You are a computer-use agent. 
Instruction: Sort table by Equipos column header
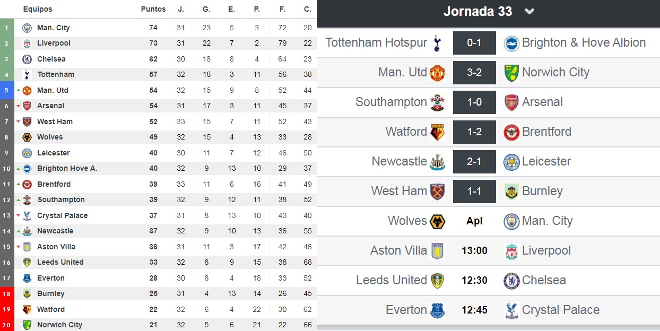tap(38, 9)
